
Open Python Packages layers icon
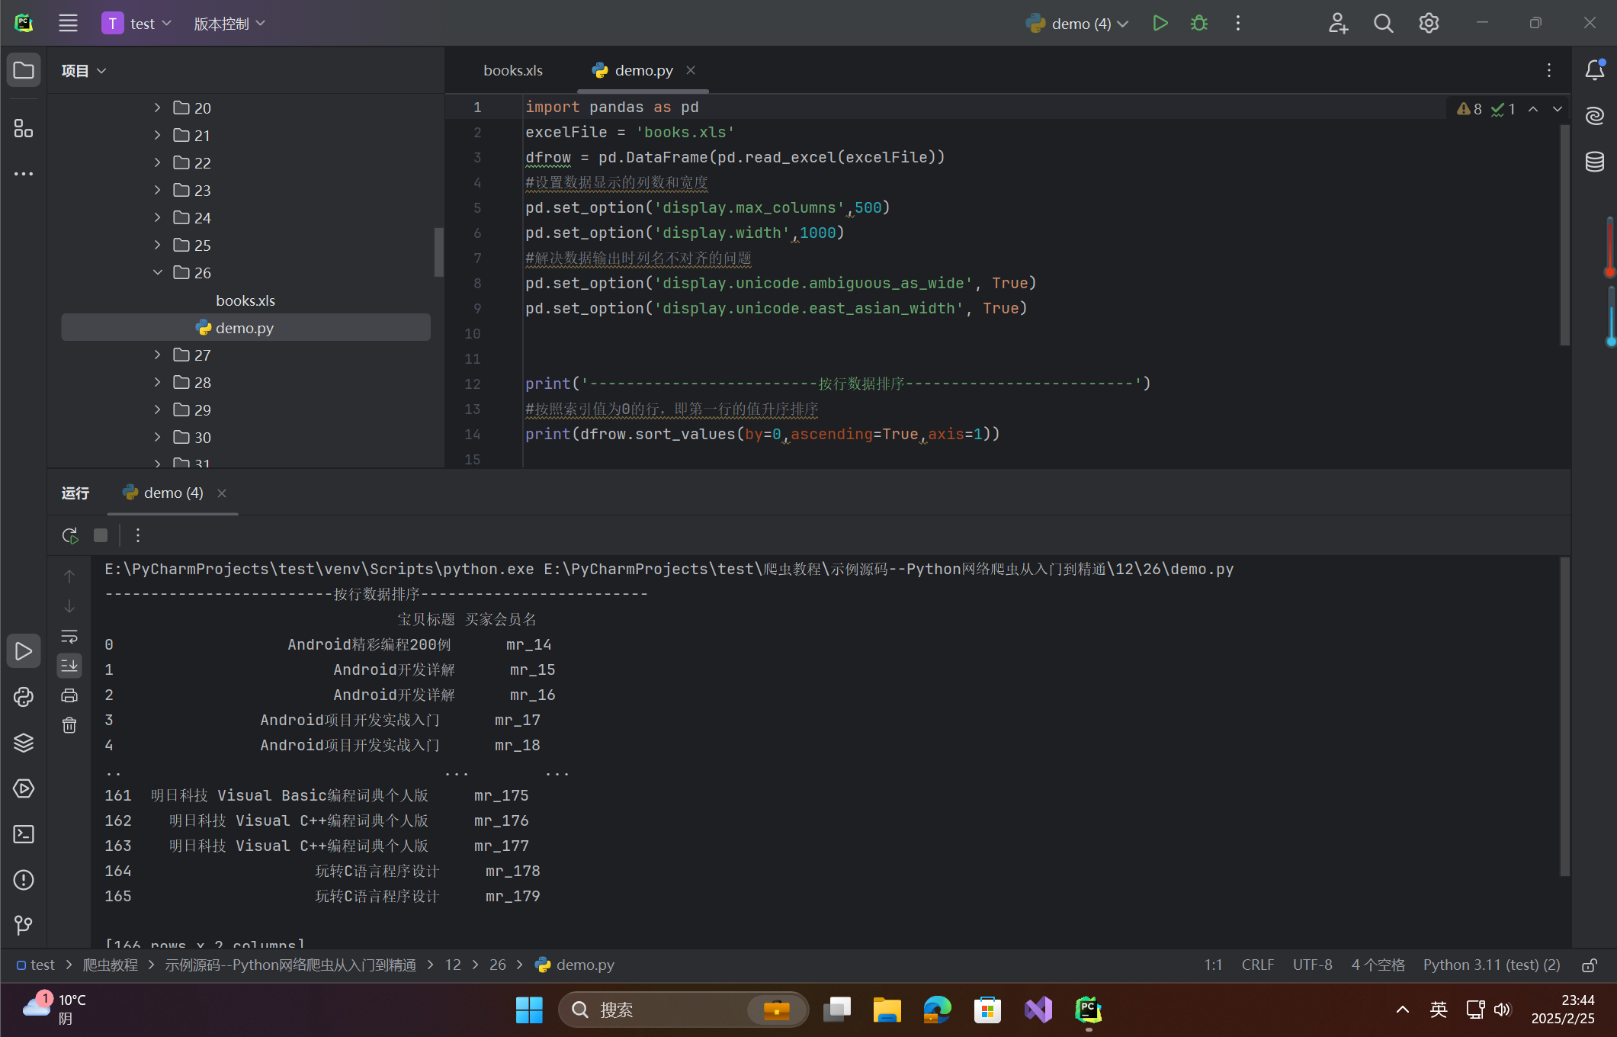(24, 743)
